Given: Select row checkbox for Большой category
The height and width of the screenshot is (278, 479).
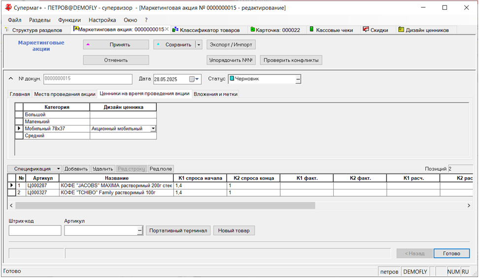Looking at the screenshot, I should tap(19, 115).
